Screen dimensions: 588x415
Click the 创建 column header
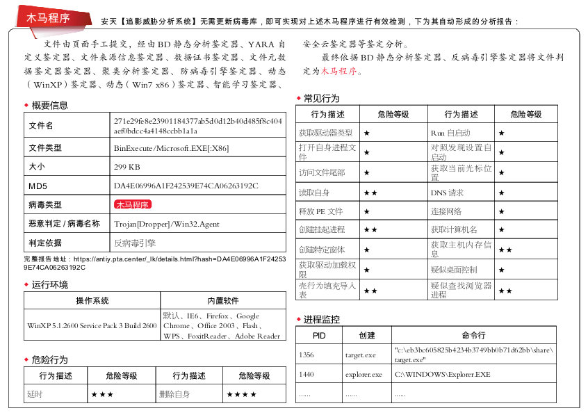(x=367, y=336)
